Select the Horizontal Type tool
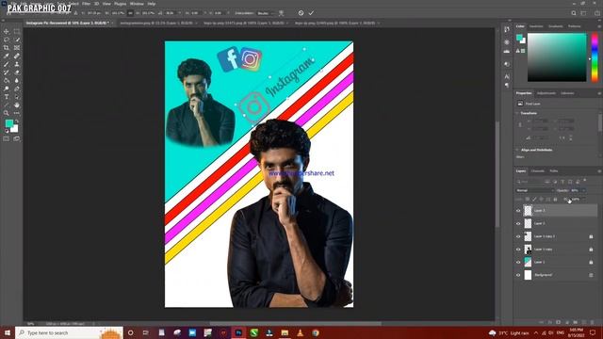This screenshot has width=603, height=339. pos(7,97)
